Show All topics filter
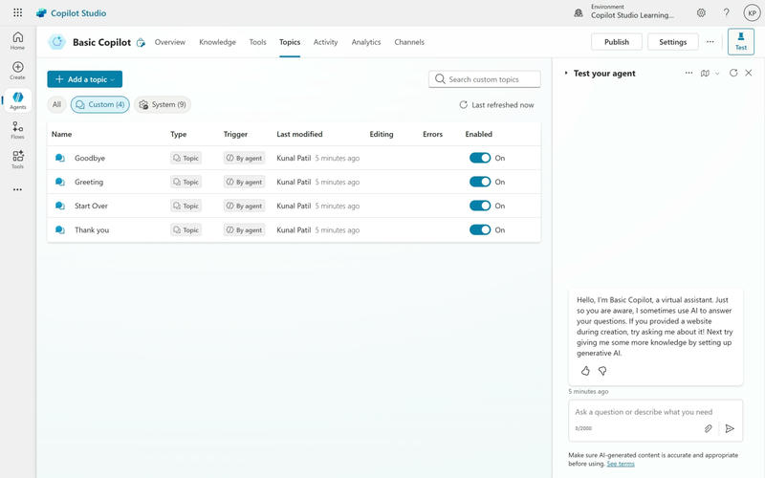Image resolution: width=765 pixels, height=478 pixels. coord(56,104)
